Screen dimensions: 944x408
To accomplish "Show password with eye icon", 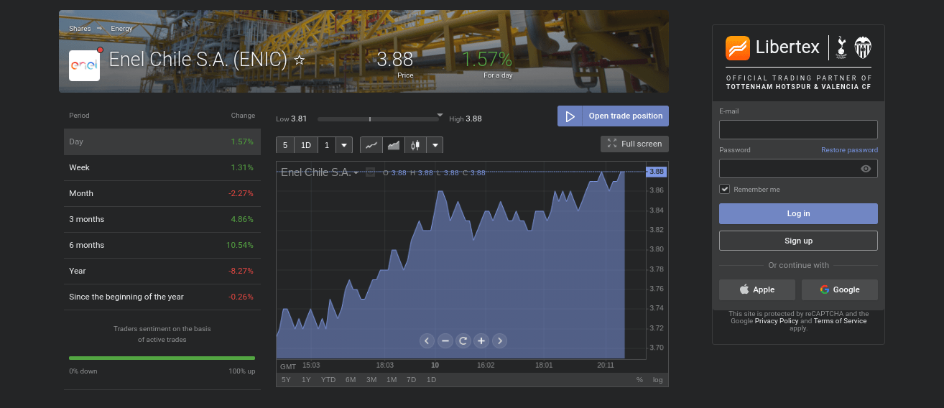I will click(866, 169).
